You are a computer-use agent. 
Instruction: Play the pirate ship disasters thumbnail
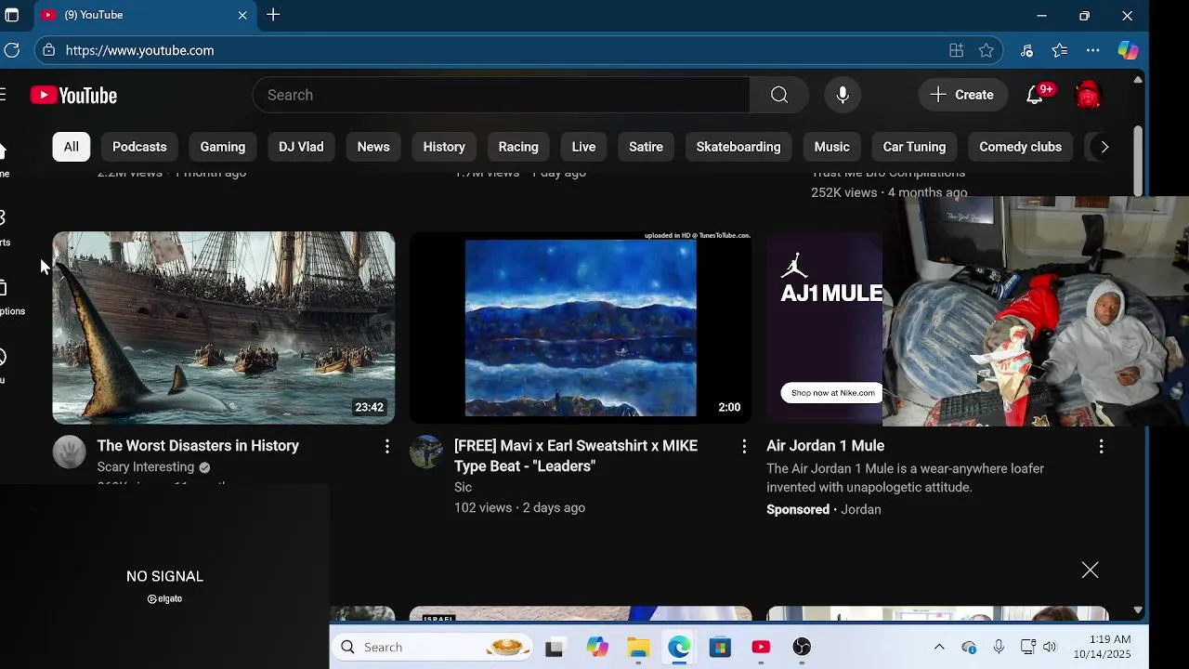tap(224, 328)
